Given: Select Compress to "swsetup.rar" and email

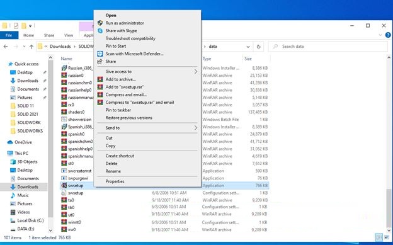Looking at the screenshot, I should 140,102.
